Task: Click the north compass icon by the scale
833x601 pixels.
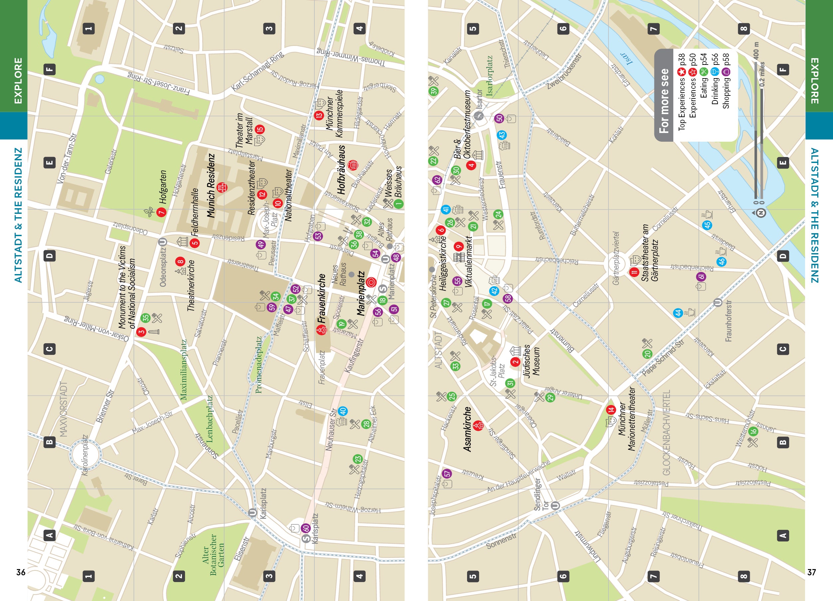Action: (x=761, y=213)
